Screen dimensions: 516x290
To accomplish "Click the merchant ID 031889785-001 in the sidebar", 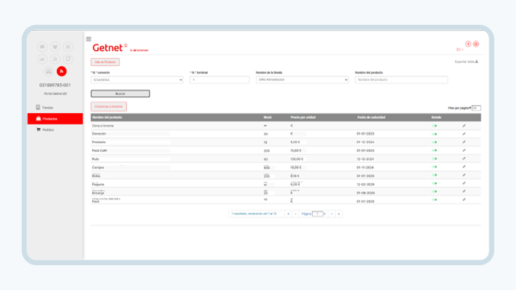I will pos(55,85).
